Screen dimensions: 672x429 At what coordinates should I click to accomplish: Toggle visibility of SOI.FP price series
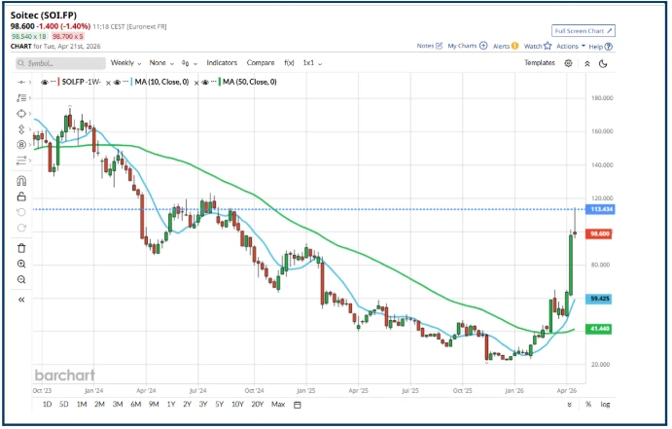click(x=44, y=83)
